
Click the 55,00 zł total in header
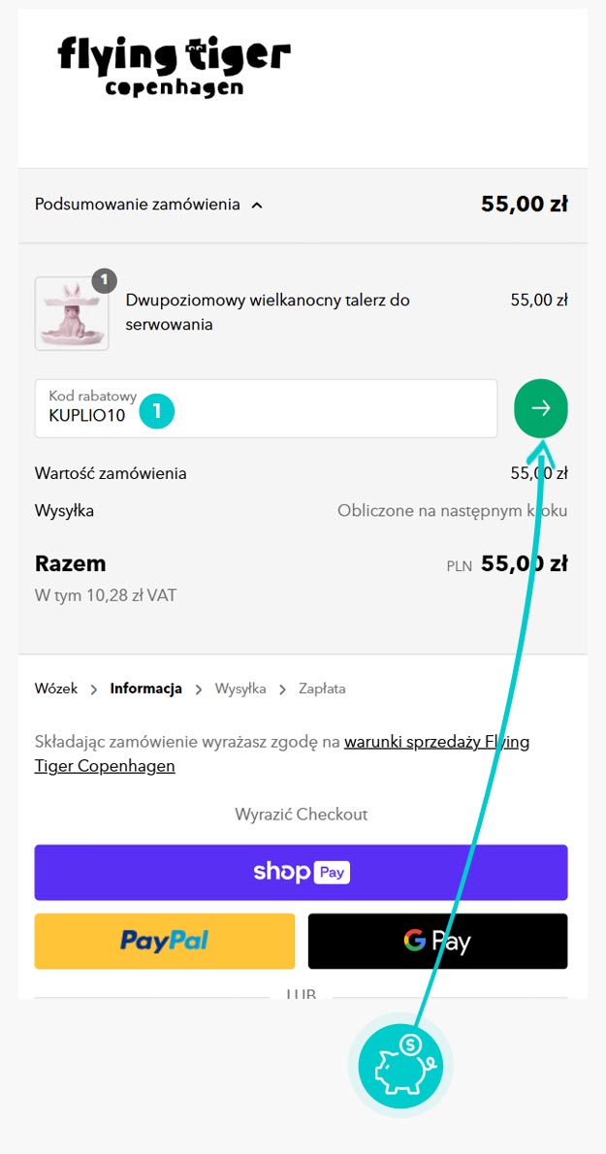pos(524,205)
